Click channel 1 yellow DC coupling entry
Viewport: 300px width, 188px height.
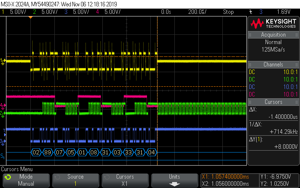[x=273, y=72]
